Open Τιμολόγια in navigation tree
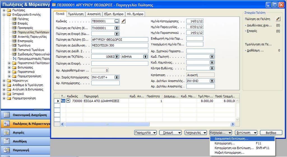Viewport: 287px width, 157px height. click(x=24, y=45)
